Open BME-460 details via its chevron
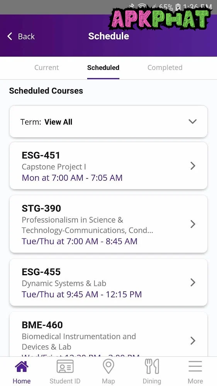Image resolution: width=217 pixels, height=386 pixels. (193, 341)
